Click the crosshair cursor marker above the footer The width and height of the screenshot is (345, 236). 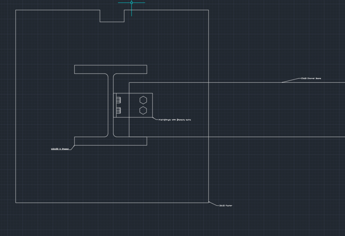click(132, 3)
